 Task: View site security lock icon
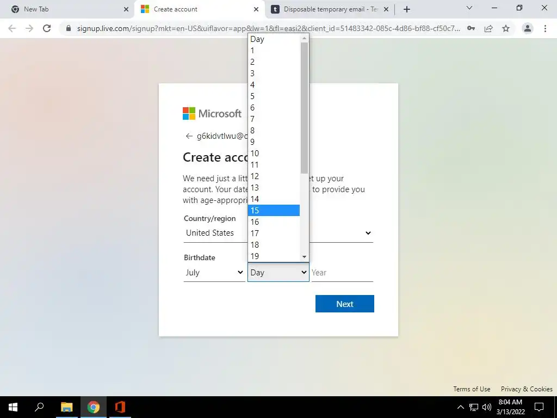coord(69,28)
